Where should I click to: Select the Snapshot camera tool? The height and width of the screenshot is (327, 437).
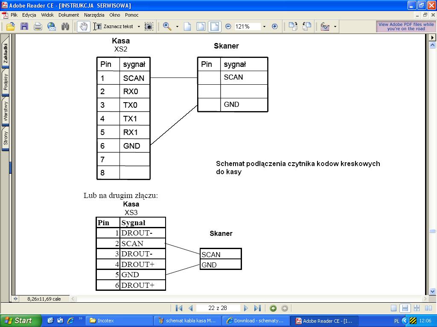[149, 26]
